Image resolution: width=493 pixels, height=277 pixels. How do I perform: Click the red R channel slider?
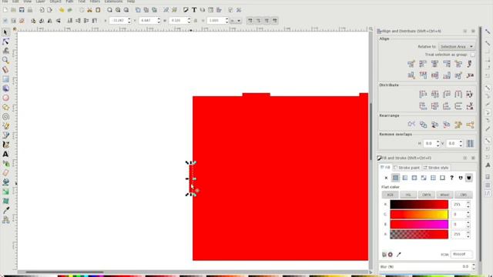tap(419, 205)
